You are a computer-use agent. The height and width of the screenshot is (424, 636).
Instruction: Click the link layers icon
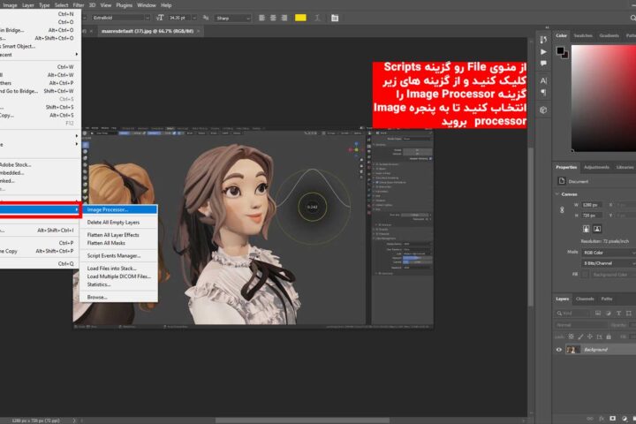pos(590,419)
